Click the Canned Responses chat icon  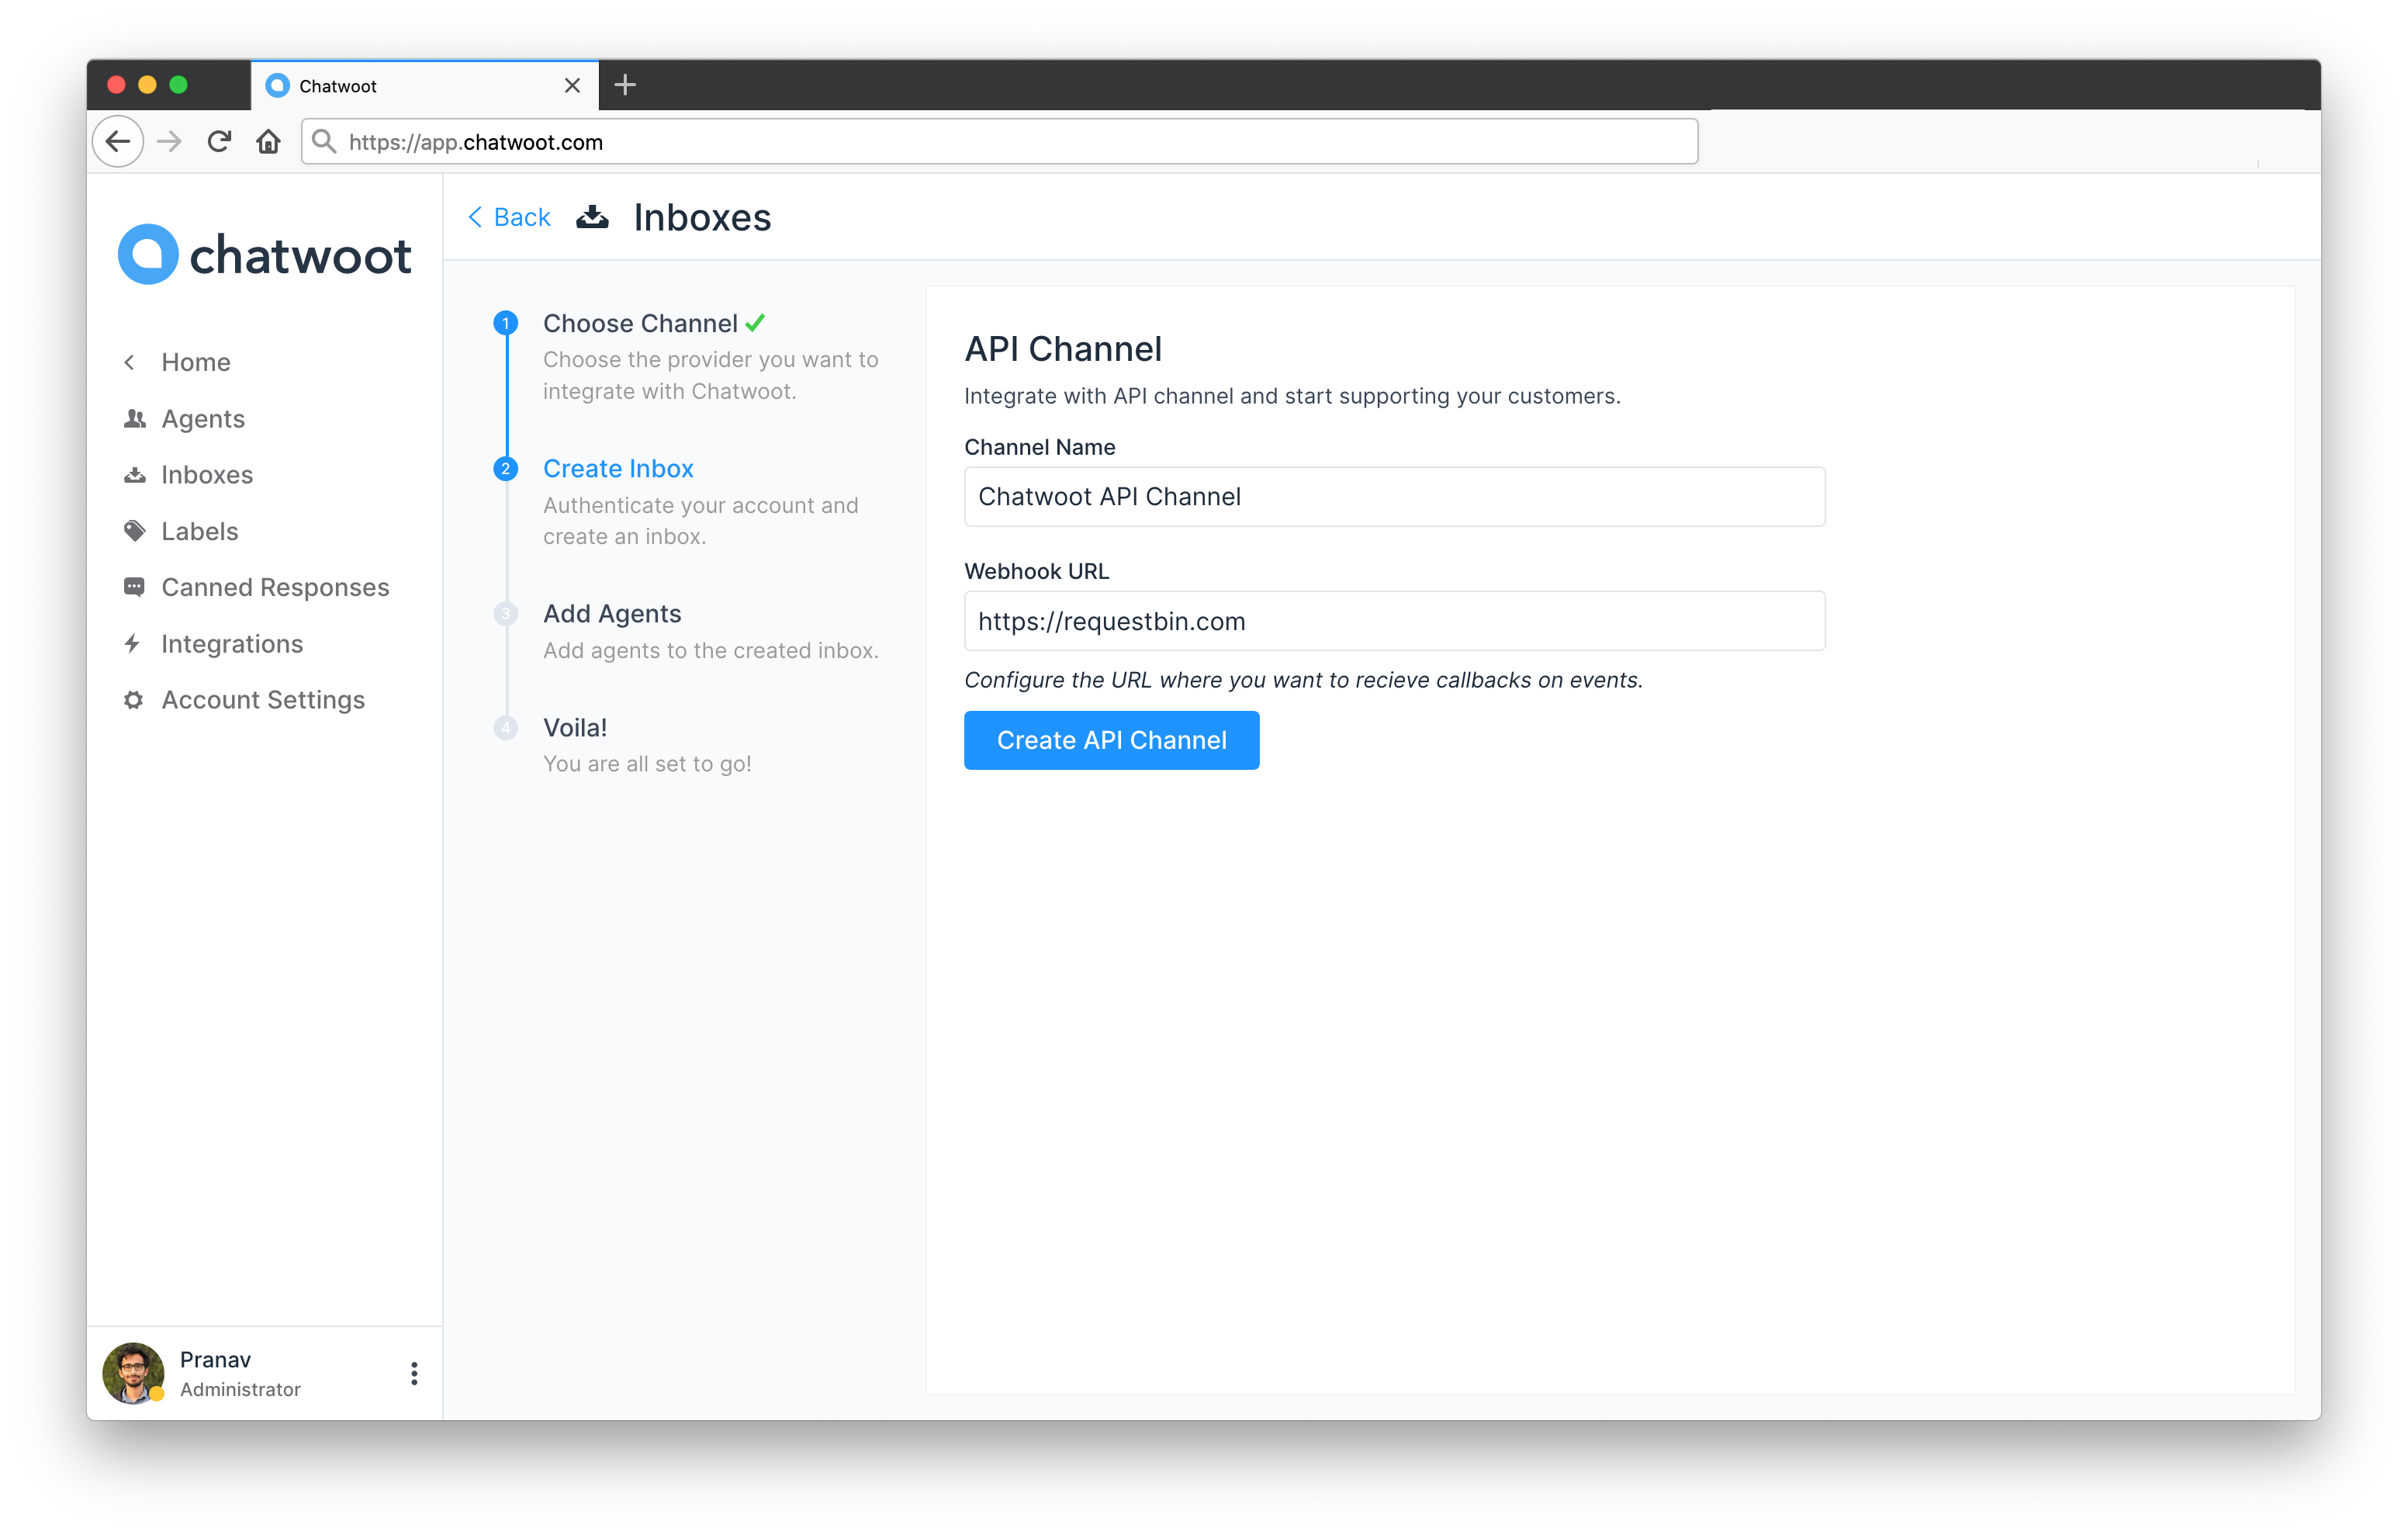[x=134, y=587]
